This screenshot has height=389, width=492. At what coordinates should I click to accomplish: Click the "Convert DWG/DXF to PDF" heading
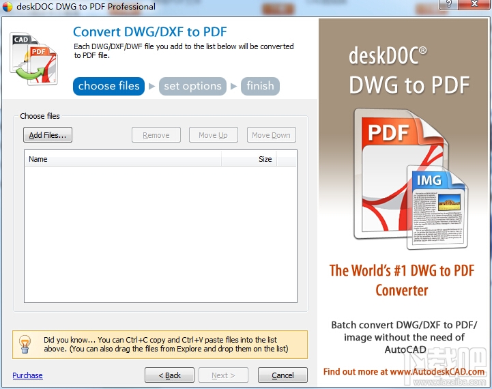tap(149, 31)
